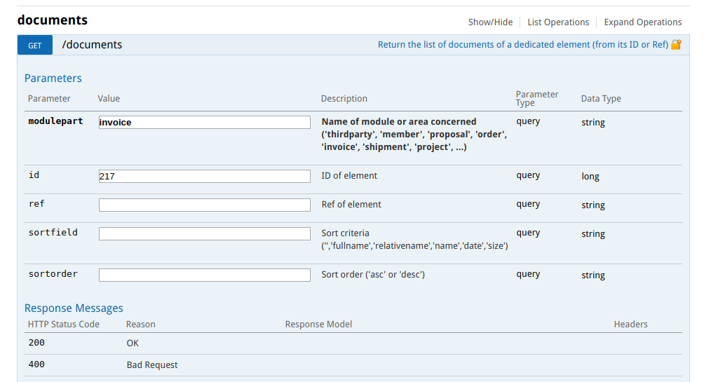Click the 'Name of module or area concerned' description
The height and width of the screenshot is (382, 711).
[x=414, y=134]
